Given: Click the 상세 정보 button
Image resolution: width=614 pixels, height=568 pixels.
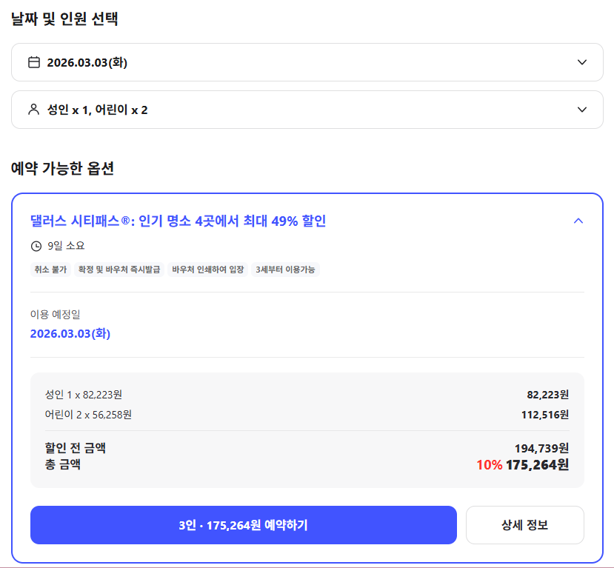Looking at the screenshot, I should [x=524, y=524].
